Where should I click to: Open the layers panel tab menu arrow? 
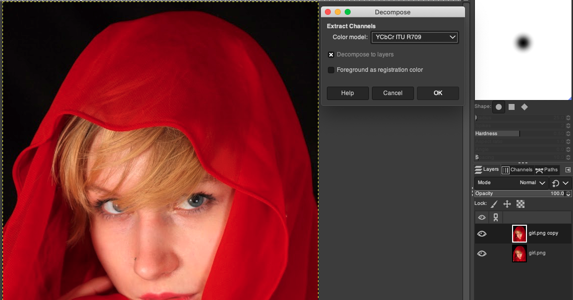[568, 170]
